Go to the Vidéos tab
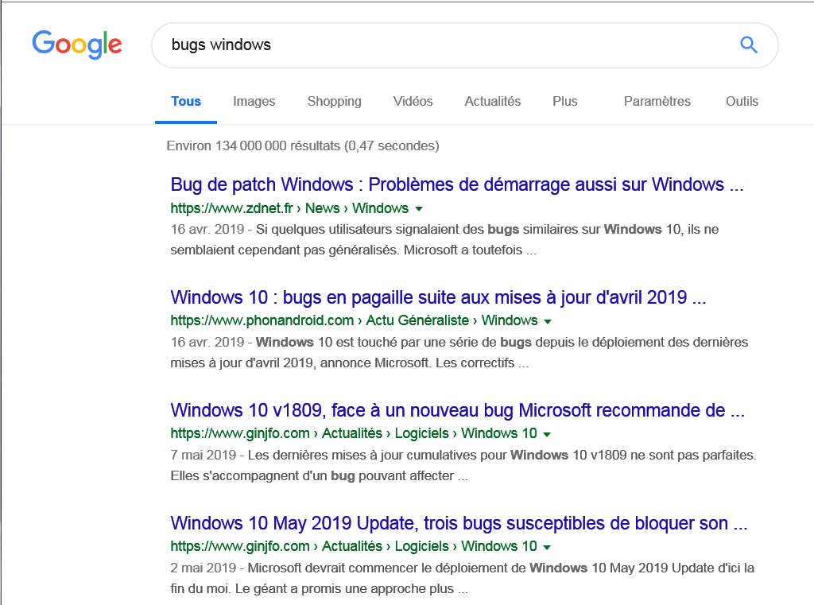814x605 pixels. point(413,101)
